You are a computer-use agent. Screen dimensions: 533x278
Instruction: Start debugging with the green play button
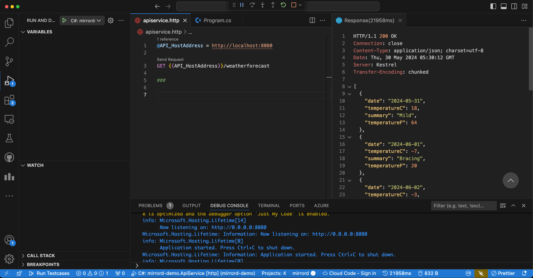(x=64, y=20)
